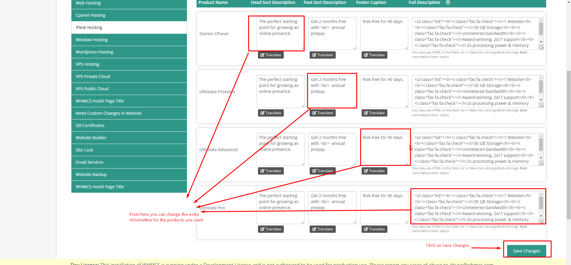The width and height of the screenshot is (571, 265).
Task: Click Translate under Starter CPanel footer caption
Action: (374, 55)
